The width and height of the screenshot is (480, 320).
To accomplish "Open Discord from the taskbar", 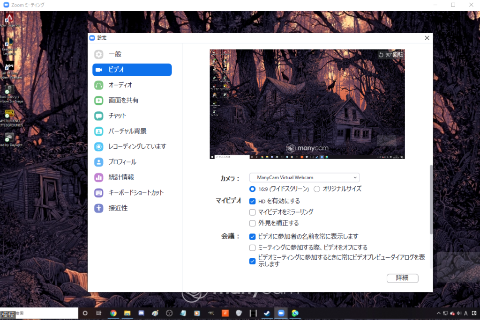I will 141,313.
